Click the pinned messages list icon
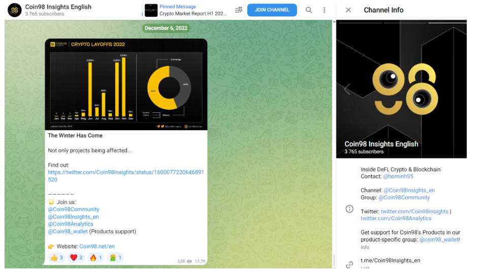The width and height of the screenshot is (483, 273). tap(238, 10)
